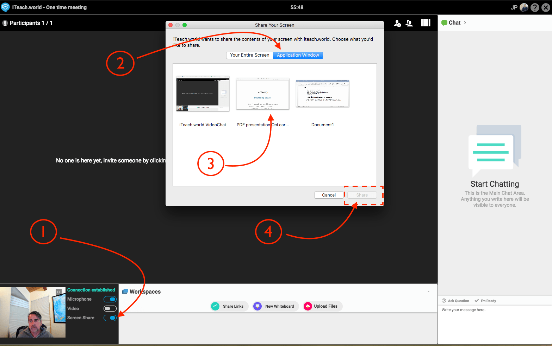
Task: Select the Application Window tab
Action: pyautogui.click(x=298, y=55)
